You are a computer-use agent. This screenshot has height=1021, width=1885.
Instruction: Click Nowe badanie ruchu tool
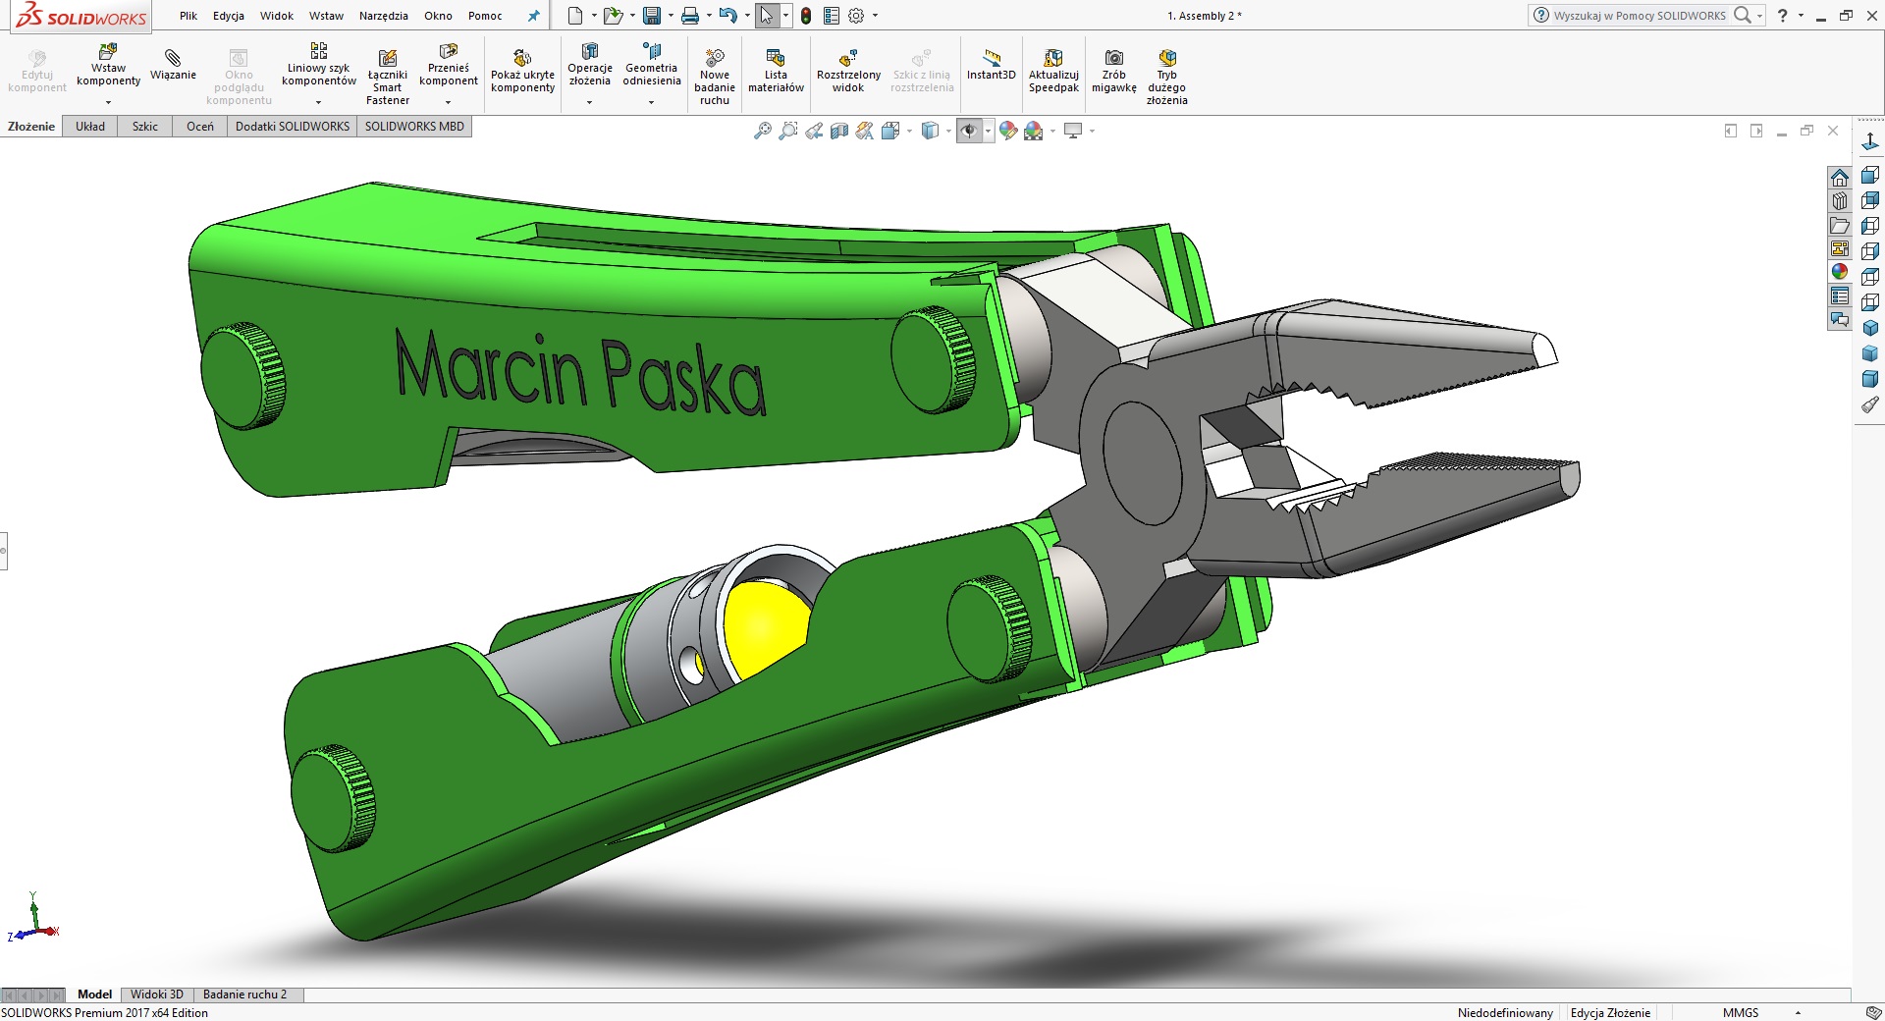tap(715, 76)
